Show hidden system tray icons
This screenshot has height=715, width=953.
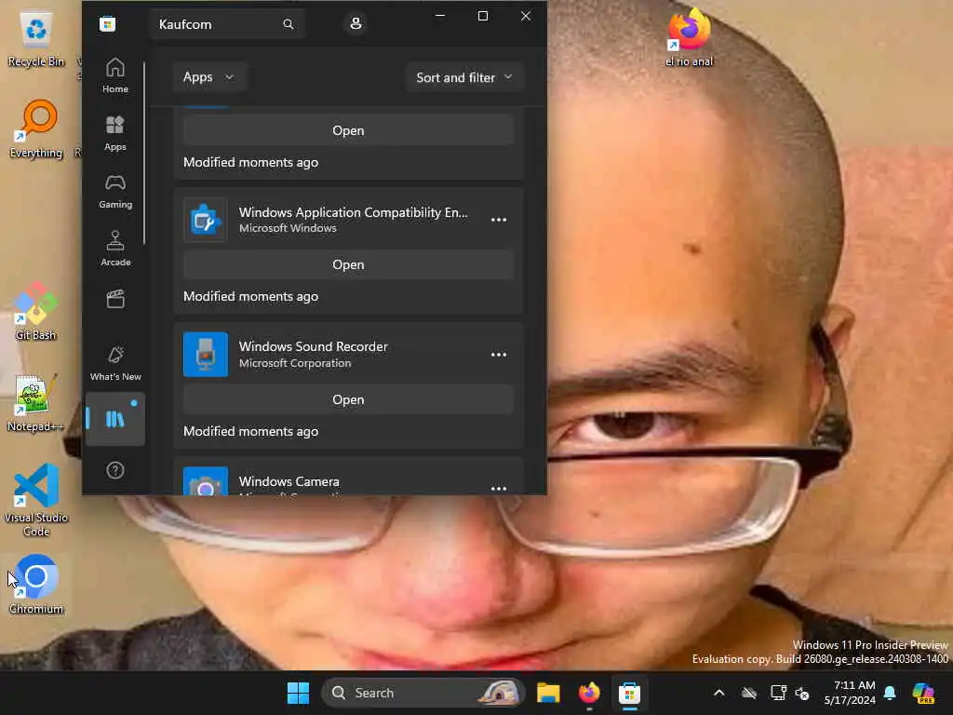(719, 693)
